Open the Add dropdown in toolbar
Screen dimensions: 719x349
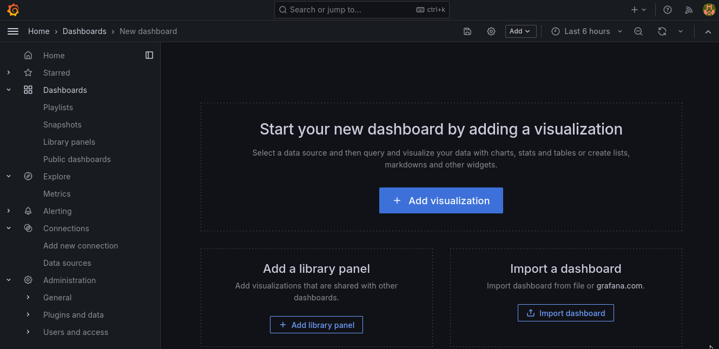(x=520, y=31)
